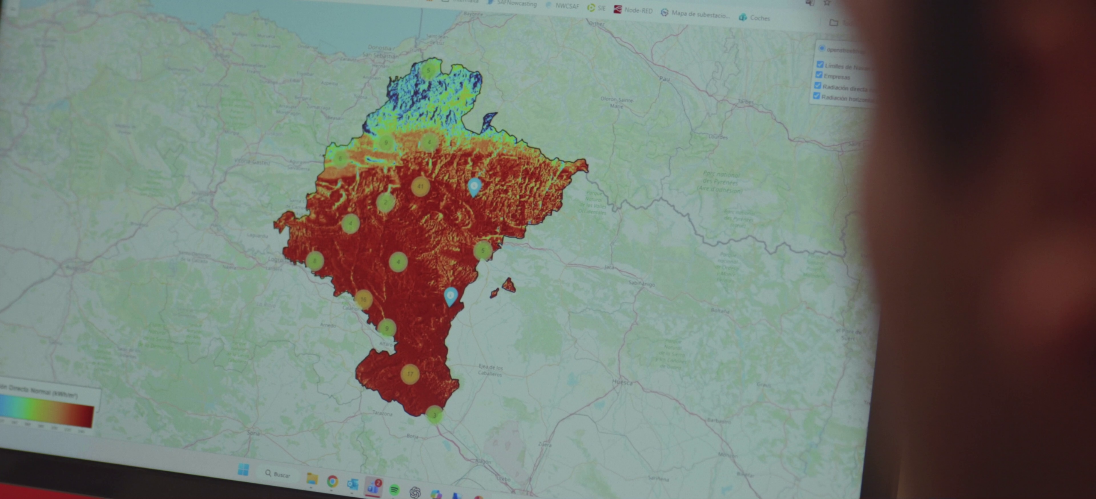Click the bookmark star icon in the address bar

(827, 3)
